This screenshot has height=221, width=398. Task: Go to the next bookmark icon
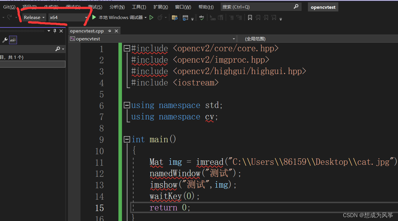(266, 18)
